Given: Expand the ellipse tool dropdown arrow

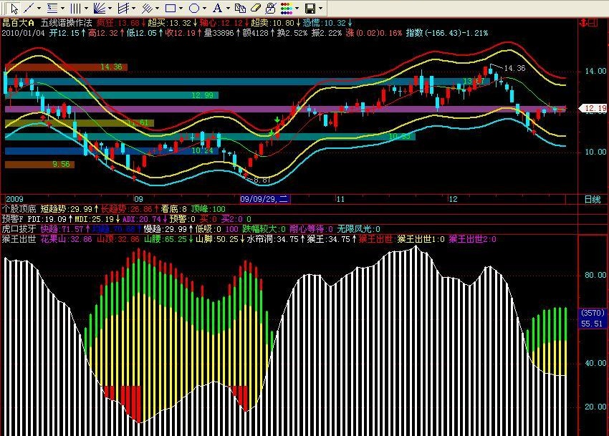Looking at the screenshot, I should [x=205, y=9].
